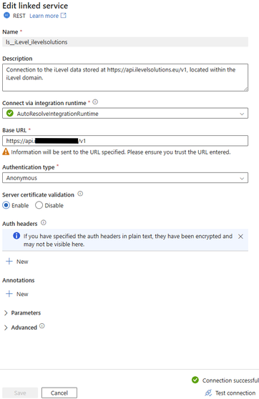Click Server certificate validation info icon
Viewport: 259px width, 399px height.
(x=80, y=194)
